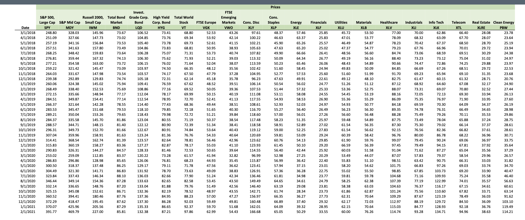The height and width of the screenshot is (220, 525).
Task: Select the "Cons. Staples" column label
Action: (274, 20)
